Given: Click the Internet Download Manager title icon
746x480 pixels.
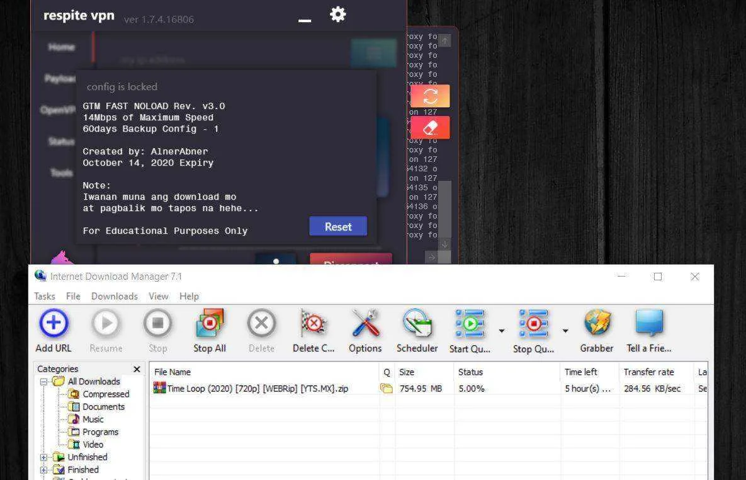Looking at the screenshot, I should [x=40, y=276].
